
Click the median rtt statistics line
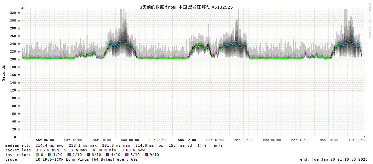(114, 145)
